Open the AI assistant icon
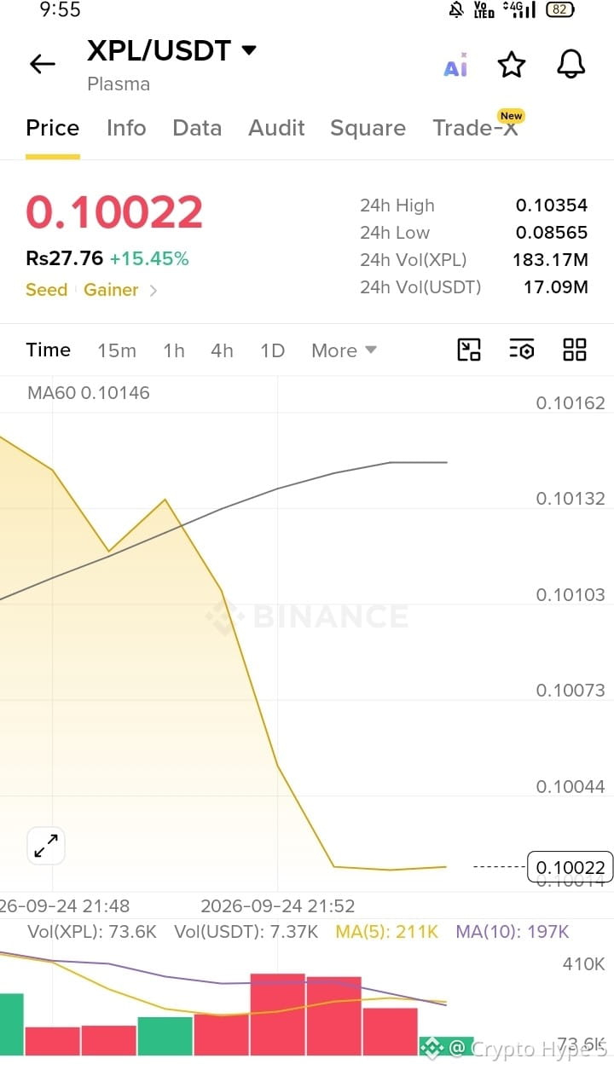This screenshot has height=1070, width=614. tap(455, 65)
